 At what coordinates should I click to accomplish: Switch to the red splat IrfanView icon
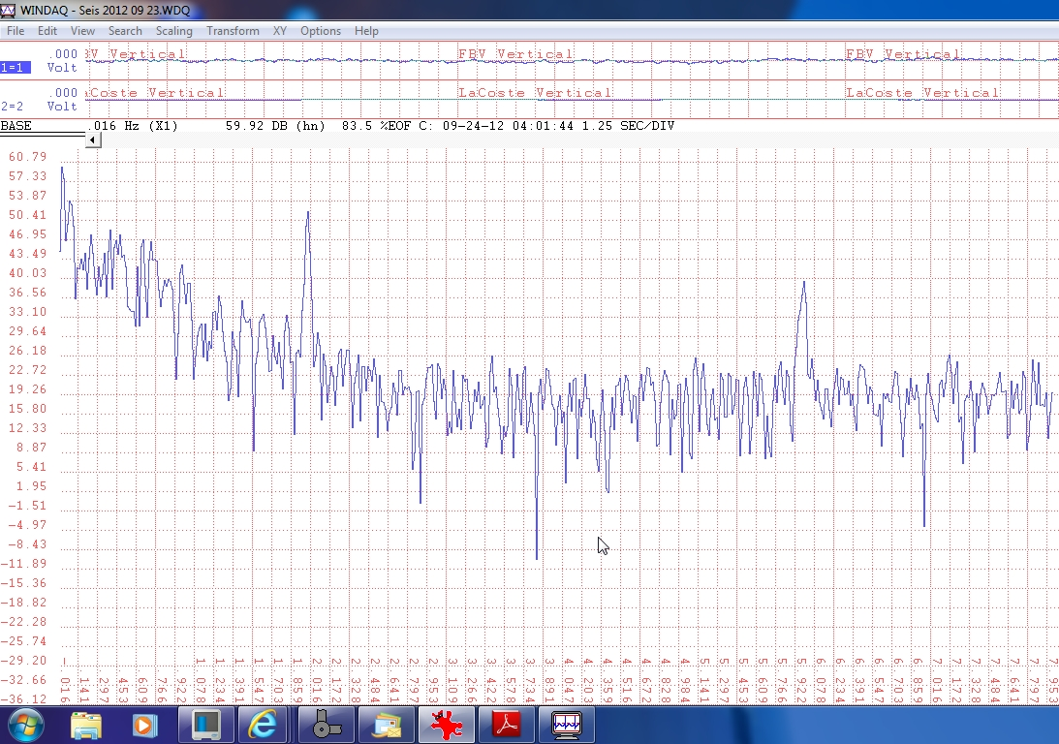[x=446, y=725]
